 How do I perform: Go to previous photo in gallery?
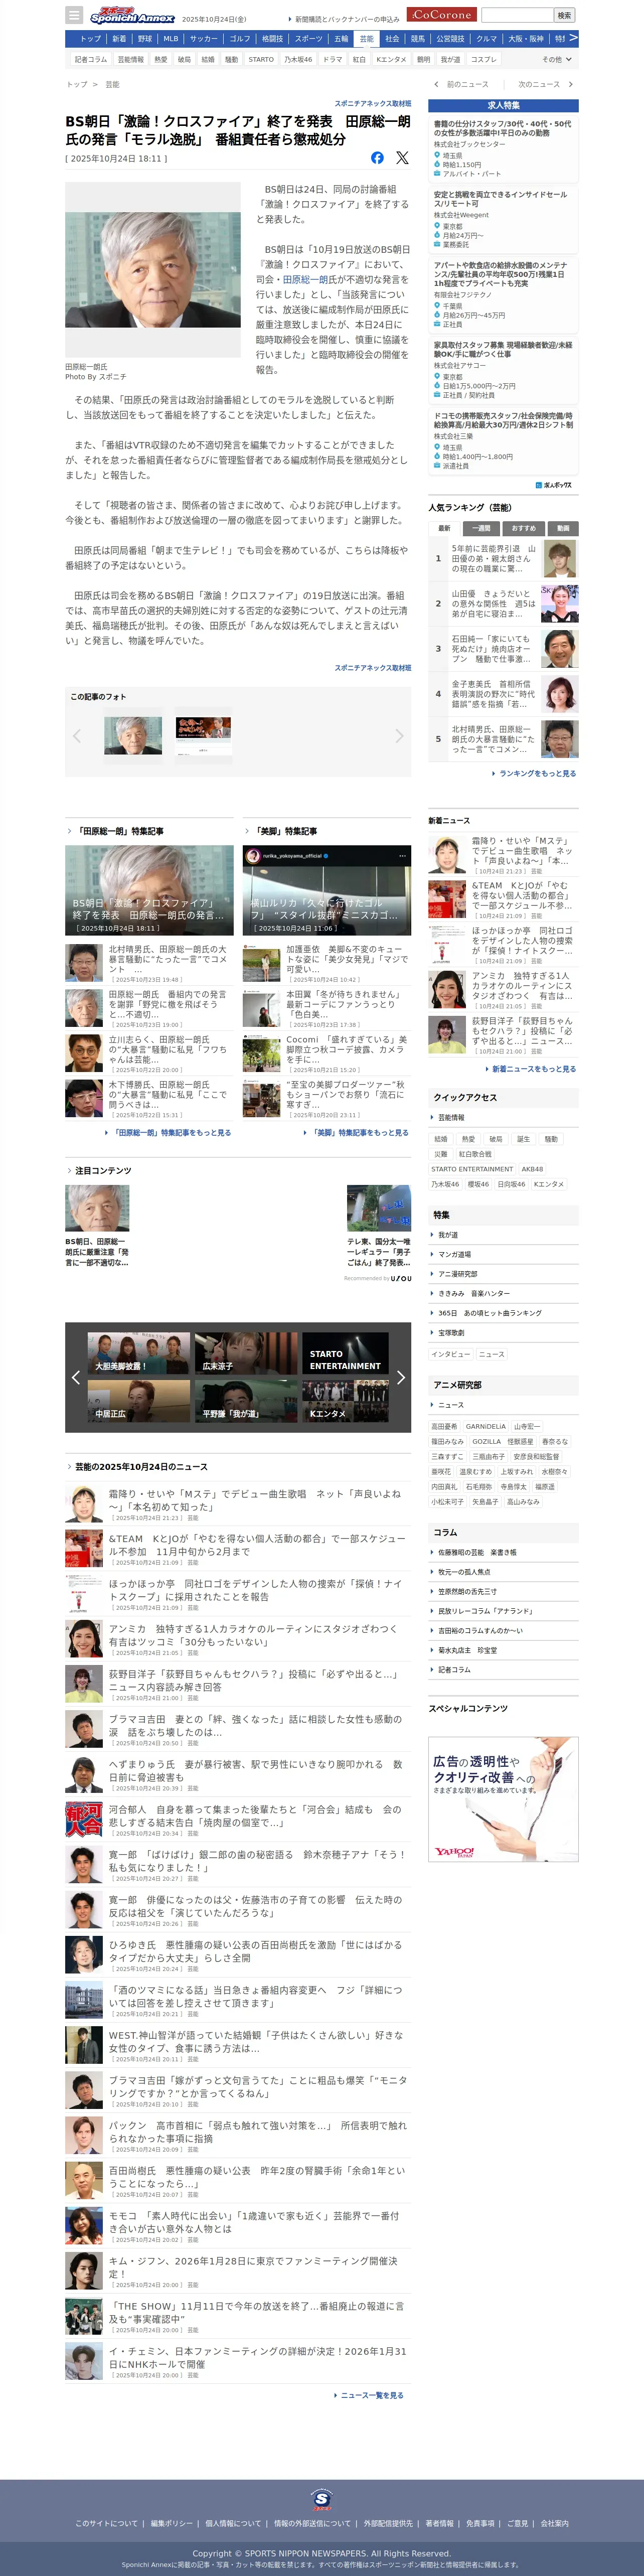(x=77, y=736)
